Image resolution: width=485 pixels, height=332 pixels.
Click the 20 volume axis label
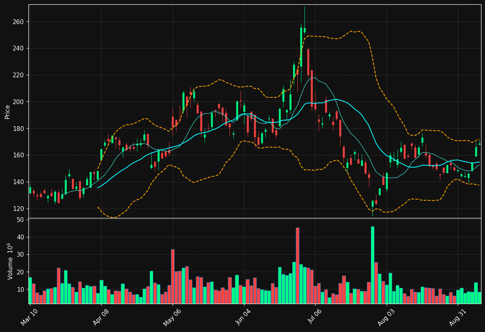(20, 272)
